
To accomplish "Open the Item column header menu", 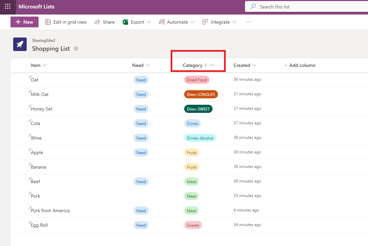I will pos(39,65).
